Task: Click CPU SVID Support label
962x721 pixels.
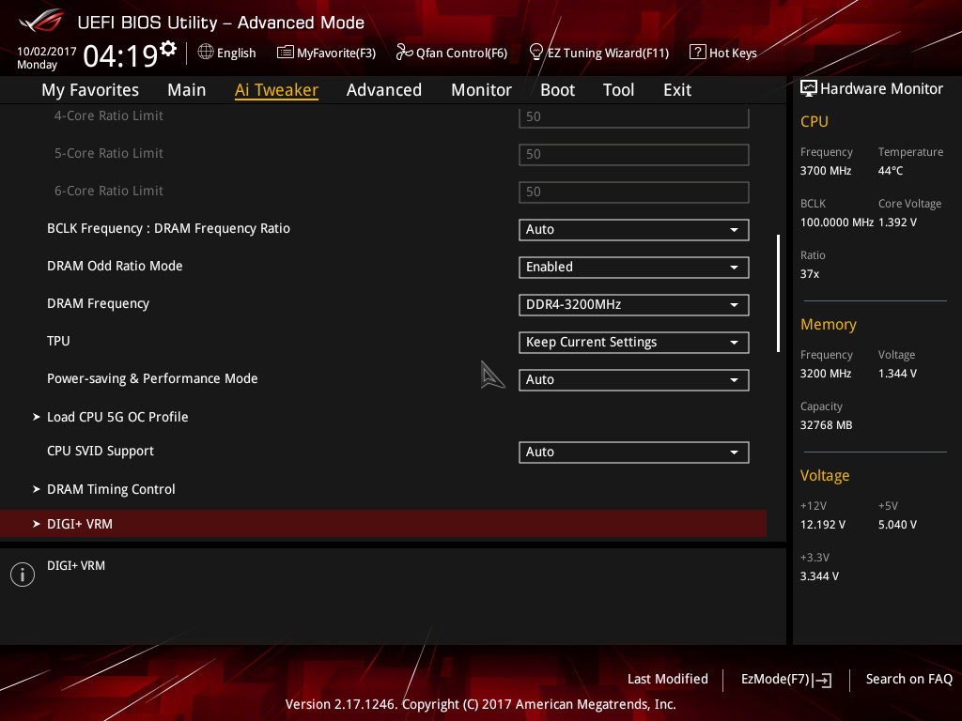Action: 100,452
